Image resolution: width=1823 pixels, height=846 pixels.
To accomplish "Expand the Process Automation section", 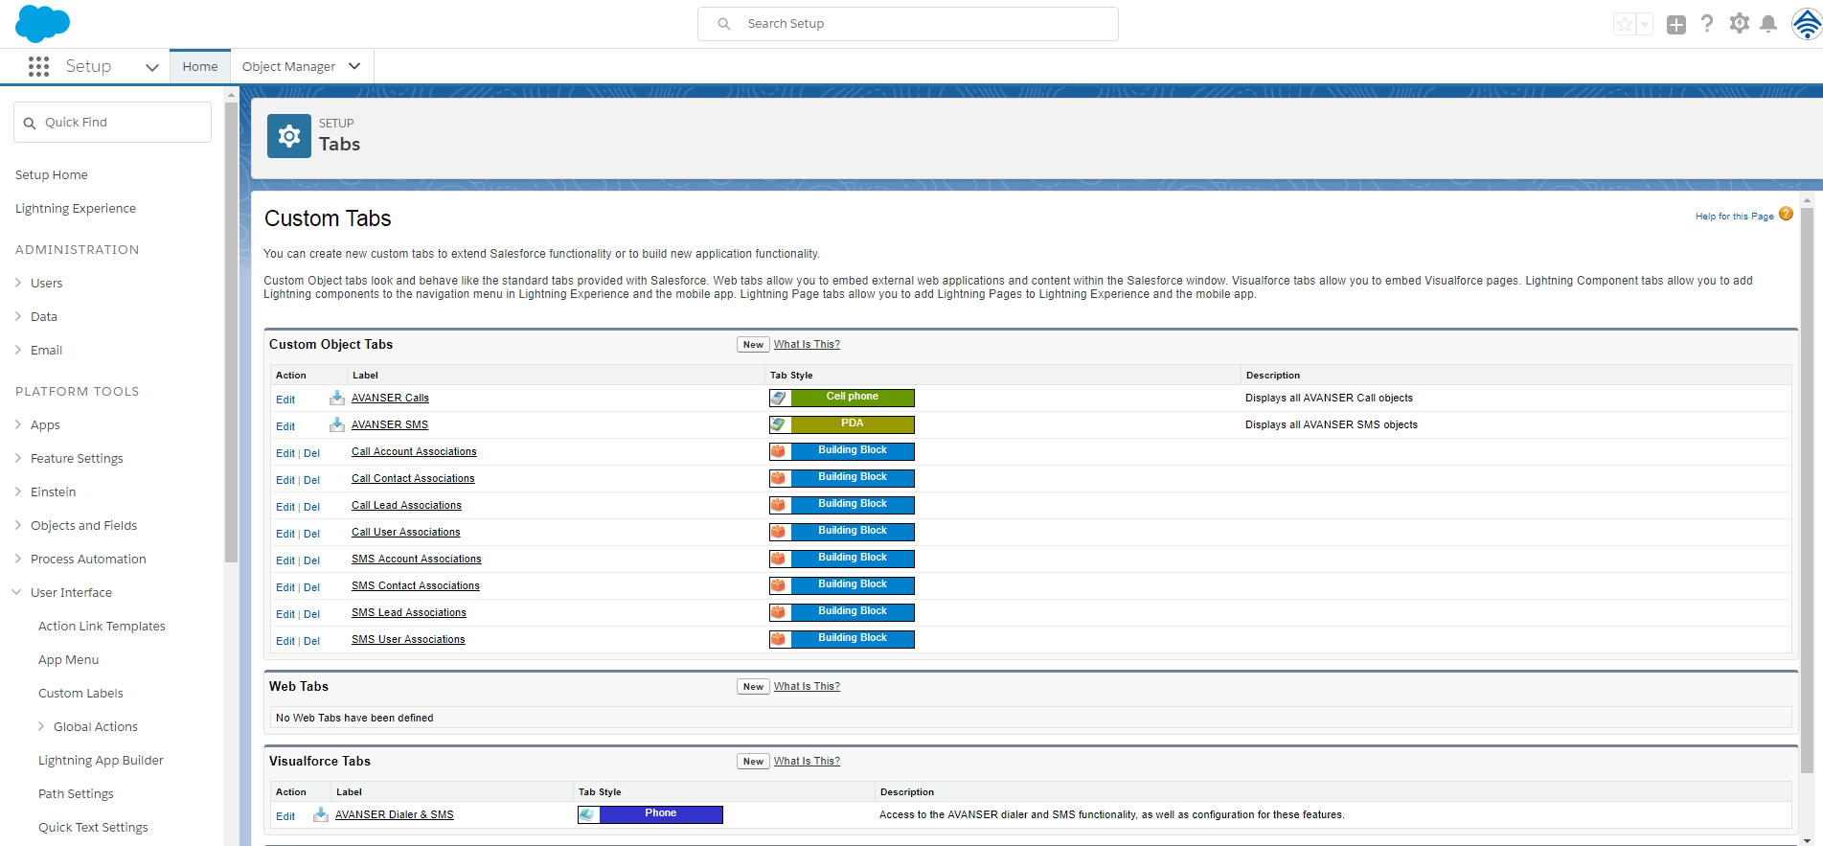I will 18,559.
